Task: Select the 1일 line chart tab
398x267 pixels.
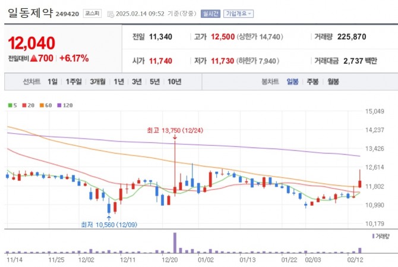Action: (x=52, y=82)
